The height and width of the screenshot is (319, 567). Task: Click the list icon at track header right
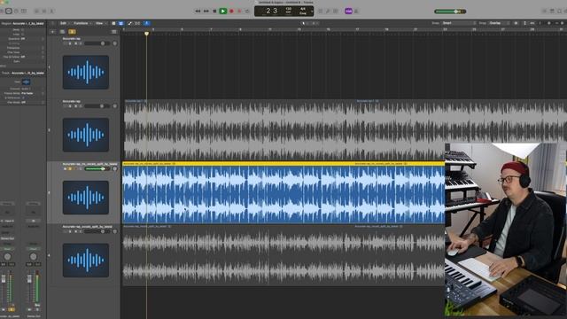pyautogui.click(x=114, y=32)
